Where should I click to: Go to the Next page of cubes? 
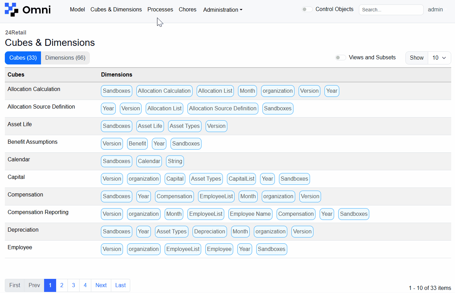pos(101,285)
